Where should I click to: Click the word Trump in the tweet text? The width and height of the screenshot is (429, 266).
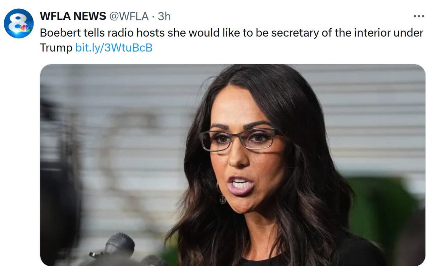click(x=56, y=48)
